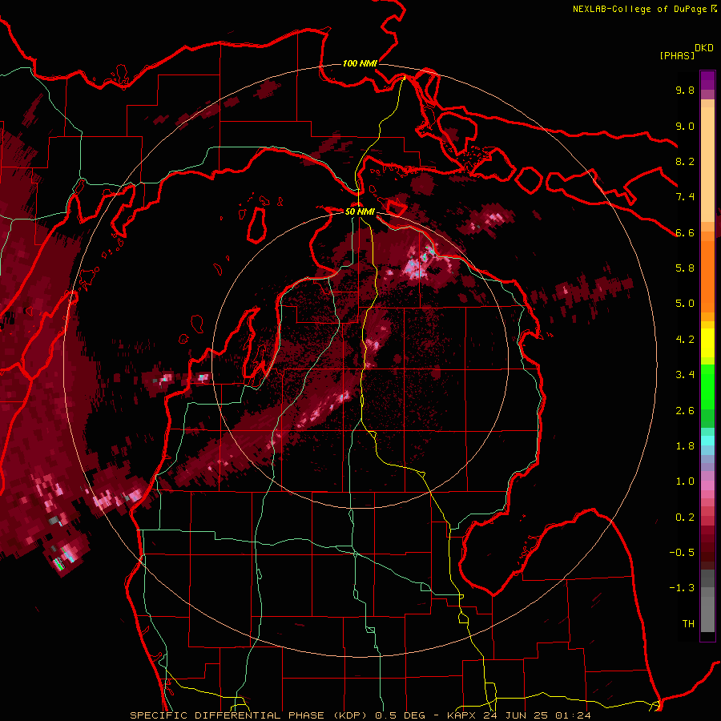Click the 5.8 scale value
721x721 pixels.
point(685,268)
